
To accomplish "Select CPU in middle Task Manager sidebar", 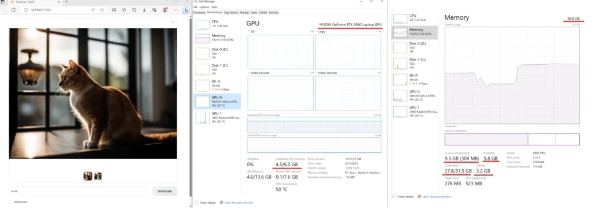I will point(217,24).
